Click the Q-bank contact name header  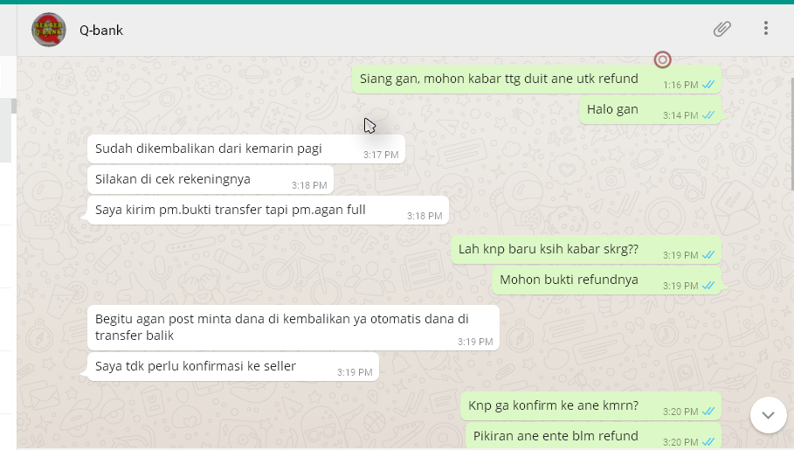101,31
